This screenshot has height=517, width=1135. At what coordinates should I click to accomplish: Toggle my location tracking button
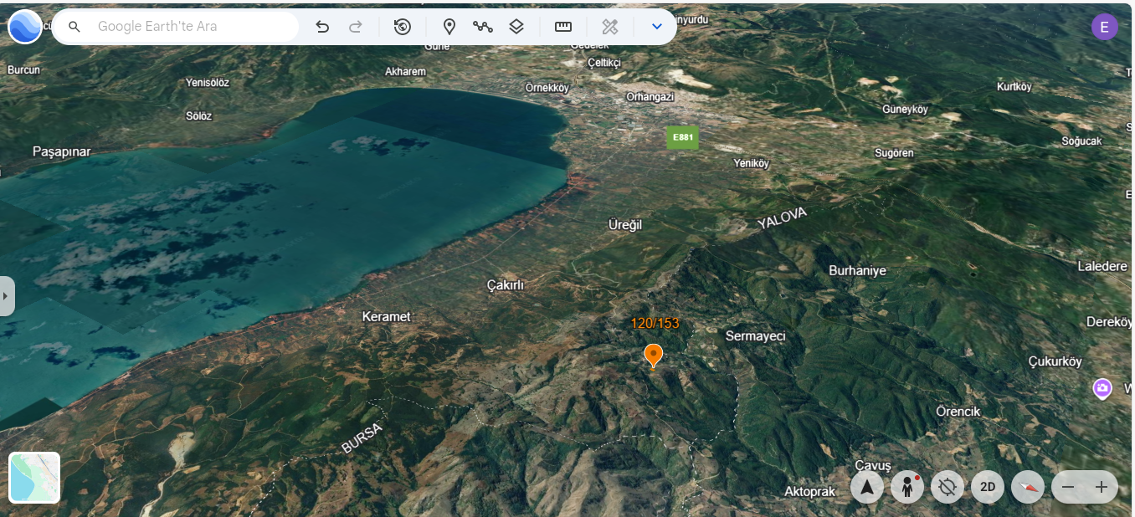click(948, 487)
